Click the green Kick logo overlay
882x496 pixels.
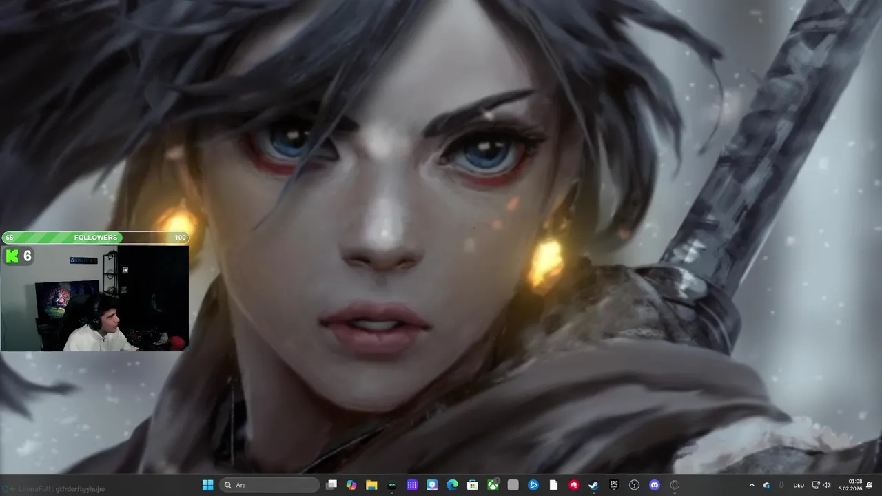12,256
